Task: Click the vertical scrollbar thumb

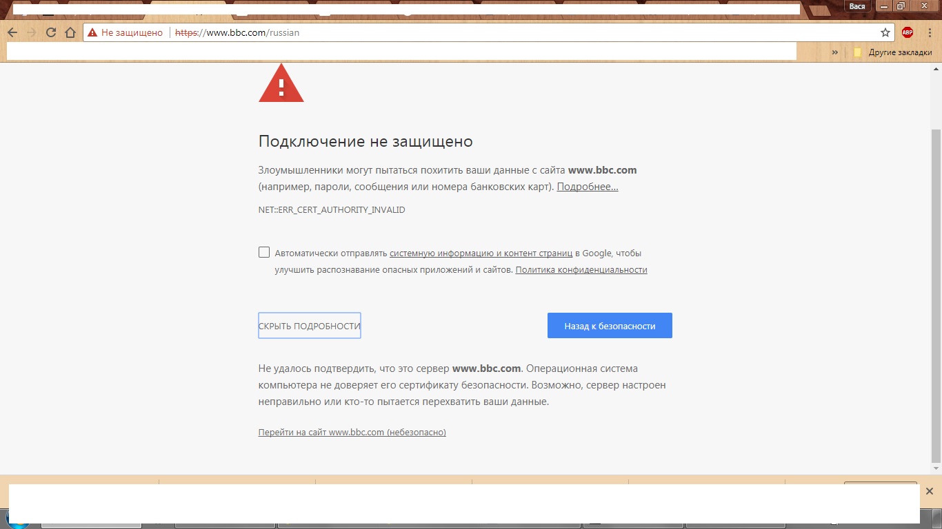Action: 936,296
